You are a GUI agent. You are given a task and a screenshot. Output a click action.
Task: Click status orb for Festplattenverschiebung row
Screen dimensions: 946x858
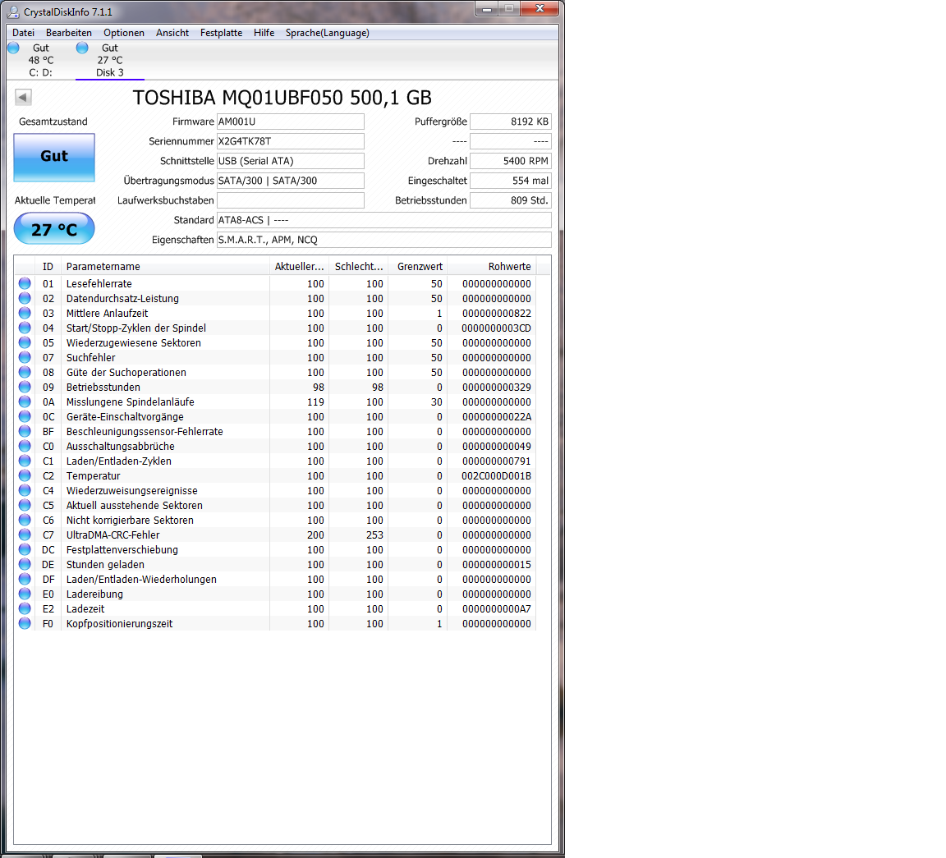click(25, 549)
